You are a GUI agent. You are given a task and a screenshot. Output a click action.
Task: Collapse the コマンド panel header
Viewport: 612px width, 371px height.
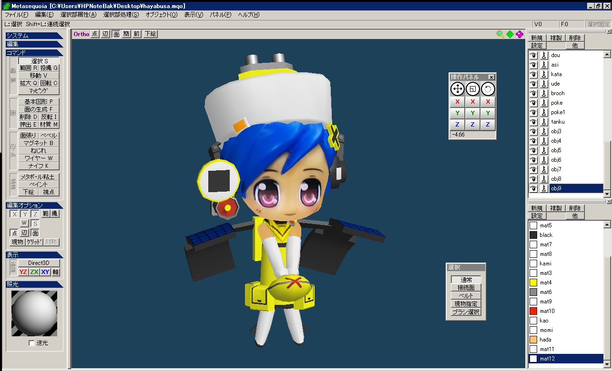tap(34, 53)
